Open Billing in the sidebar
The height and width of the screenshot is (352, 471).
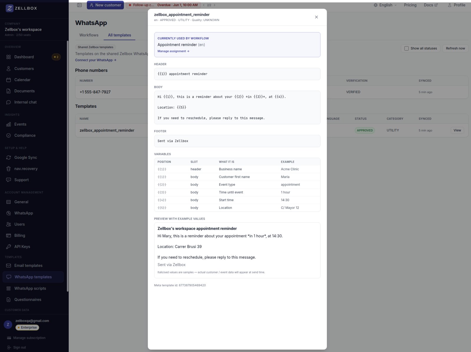(x=20, y=235)
